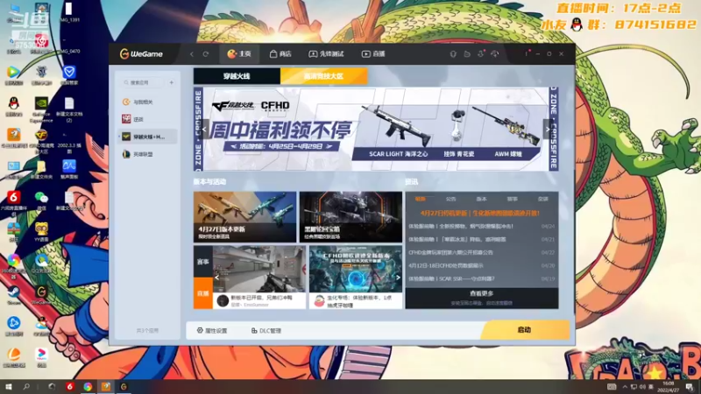Open the folder icon in WeGame title bar
Image resolution: width=701 pixels, height=394 pixels.
coord(467,54)
